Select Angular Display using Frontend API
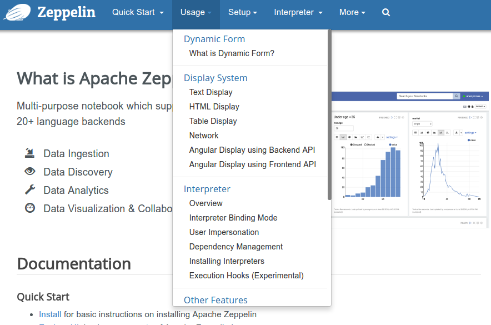This screenshot has height=325, width=491. (x=252, y=164)
